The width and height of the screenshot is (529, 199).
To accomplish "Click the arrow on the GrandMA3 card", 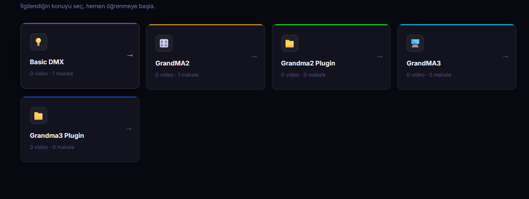I will coord(505,56).
